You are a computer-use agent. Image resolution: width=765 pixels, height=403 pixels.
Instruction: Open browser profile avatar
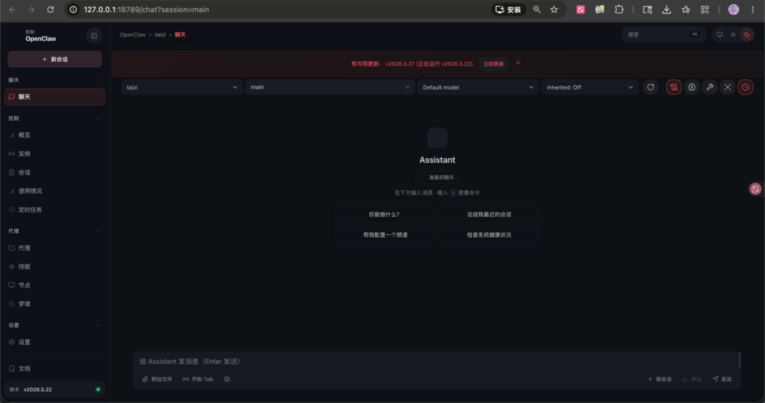tap(734, 9)
